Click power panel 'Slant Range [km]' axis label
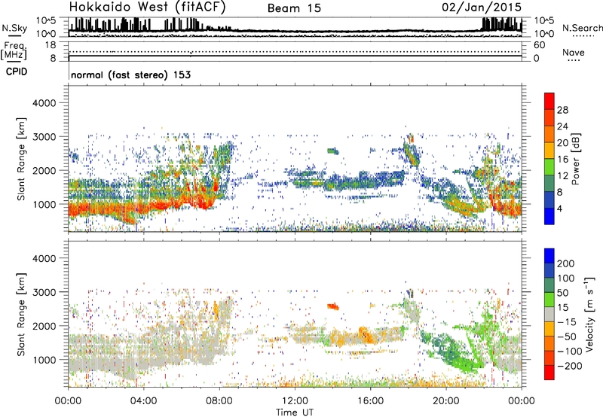The height and width of the screenshot is (417, 603). click(21, 159)
